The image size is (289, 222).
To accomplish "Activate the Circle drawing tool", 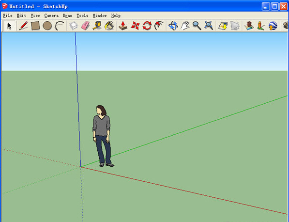I will [x=47, y=26].
